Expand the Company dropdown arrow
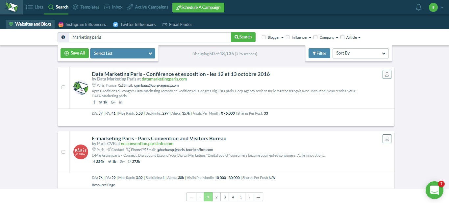449x203 pixels. [337, 38]
